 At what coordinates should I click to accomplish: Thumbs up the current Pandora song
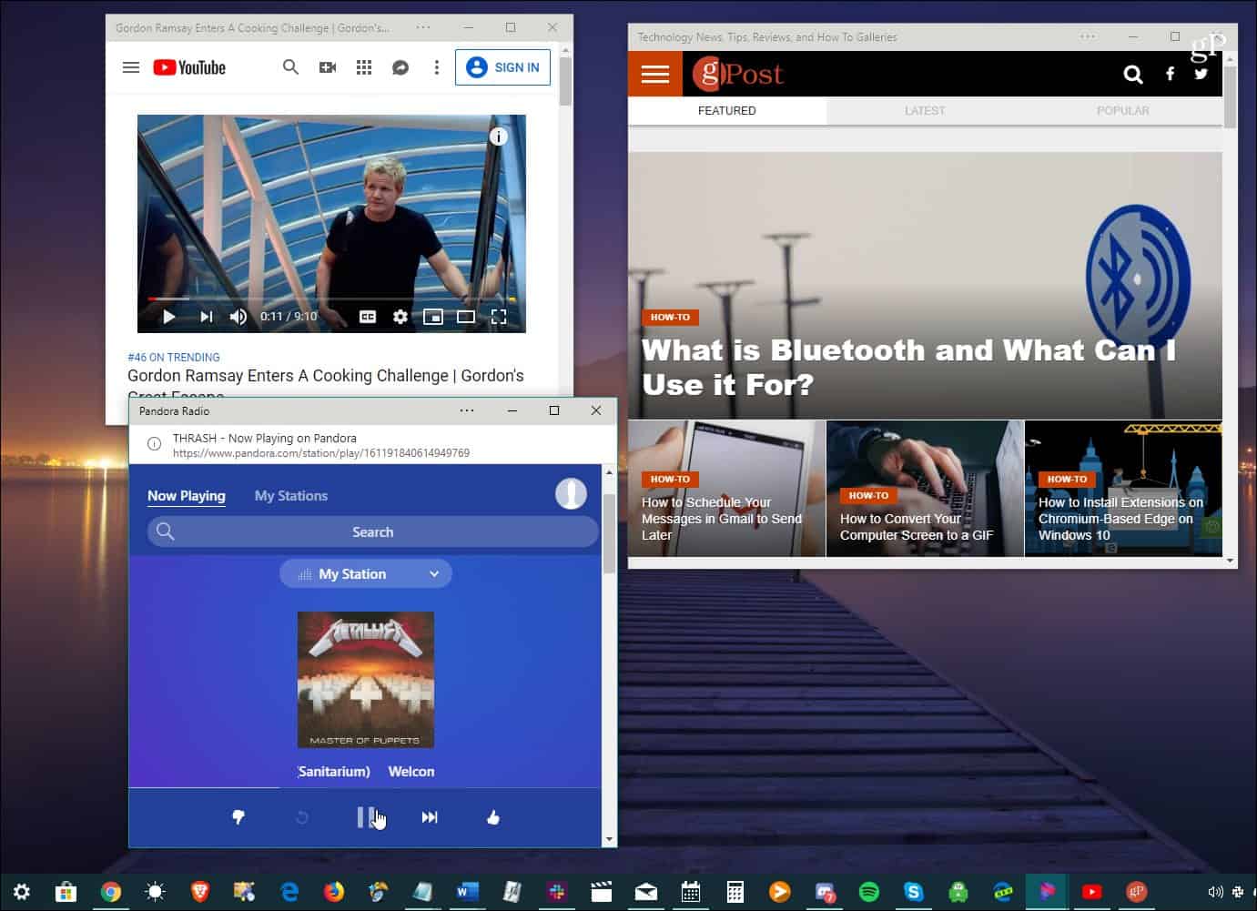pos(493,817)
